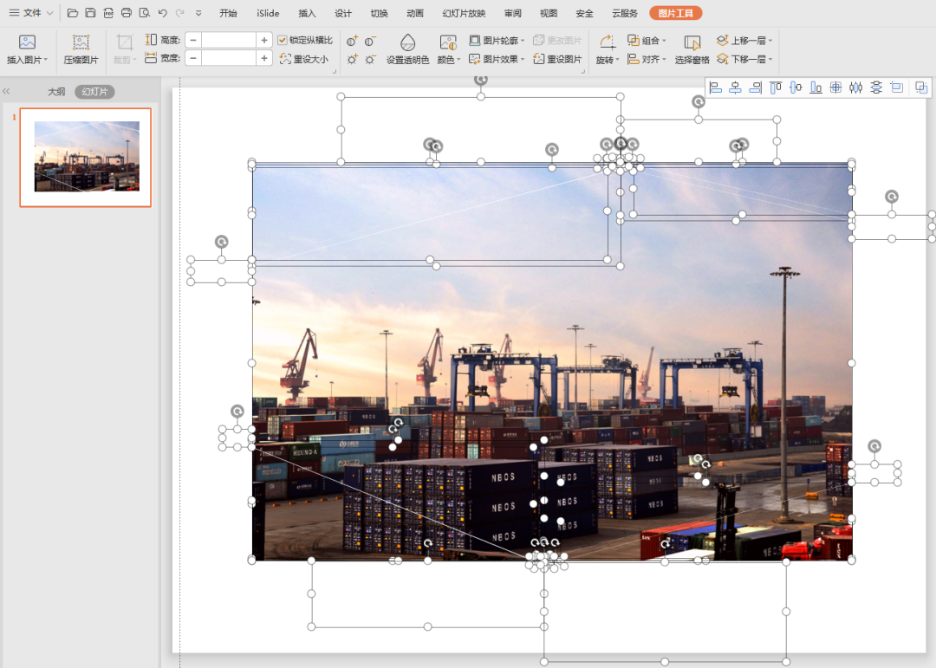Redo the last undone action
The image size is (936, 668).
179,12
